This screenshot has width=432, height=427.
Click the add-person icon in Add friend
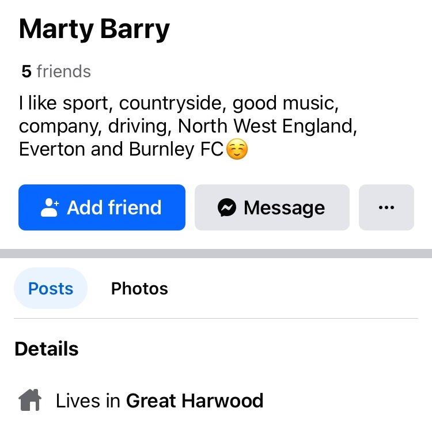(51, 207)
